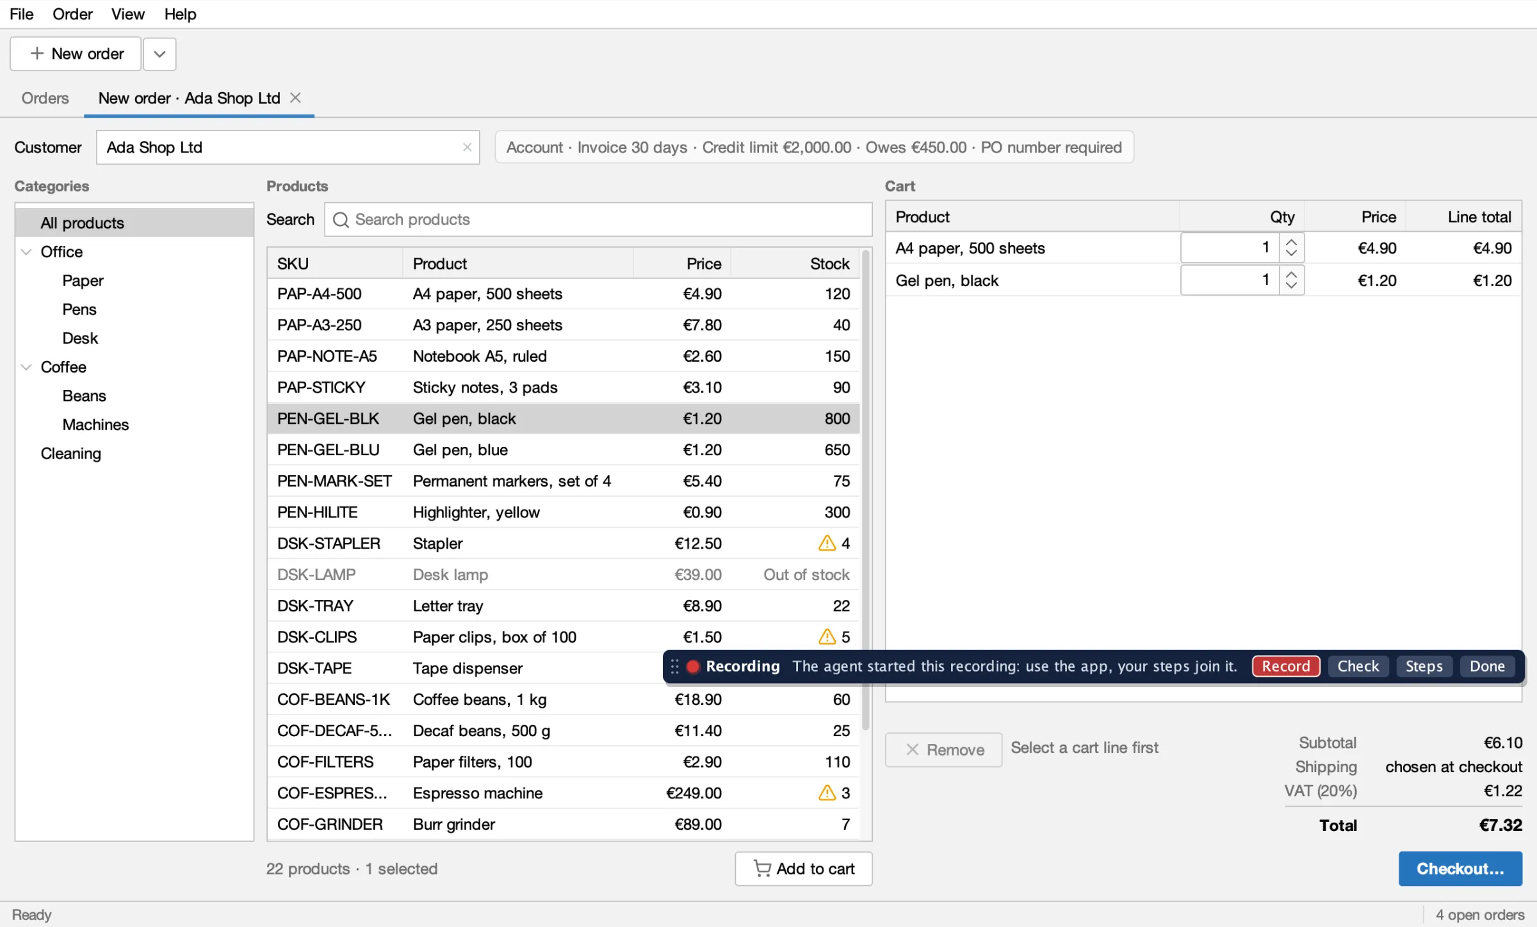Close the New order Ada Shop Ltd tab
Viewport: 1537px width, 927px height.
(x=295, y=98)
